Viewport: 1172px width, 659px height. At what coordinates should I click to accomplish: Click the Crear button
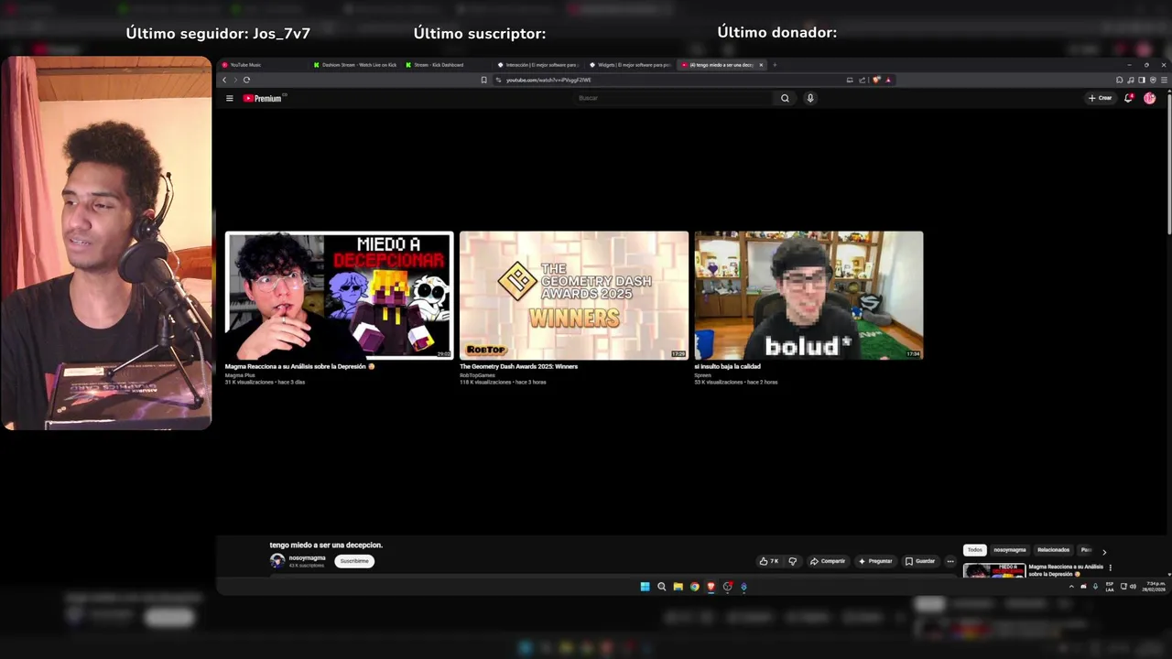click(x=1100, y=98)
